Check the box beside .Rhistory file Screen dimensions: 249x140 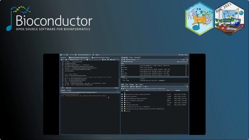[122, 103]
